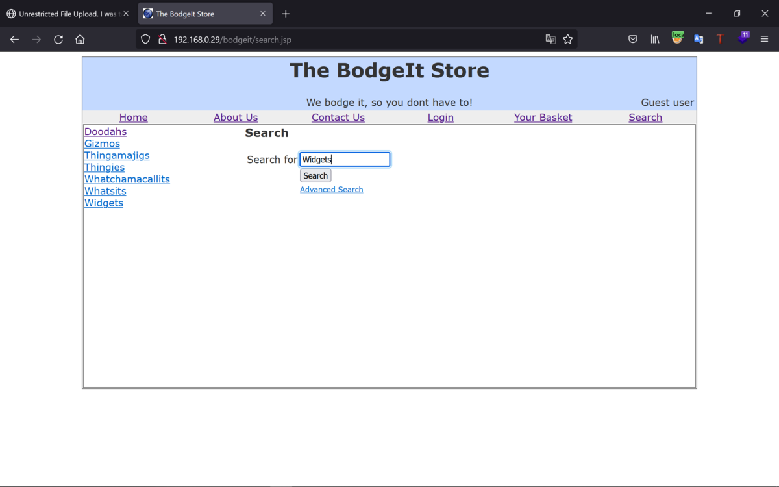779x487 pixels.
Task: Click the purple extension icon with badge 11
Action: (x=743, y=38)
